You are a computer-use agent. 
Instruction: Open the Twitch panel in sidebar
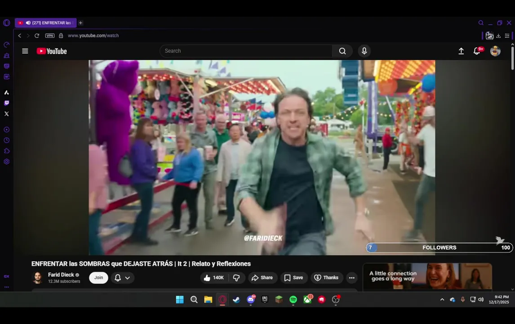pyautogui.click(x=7, y=103)
